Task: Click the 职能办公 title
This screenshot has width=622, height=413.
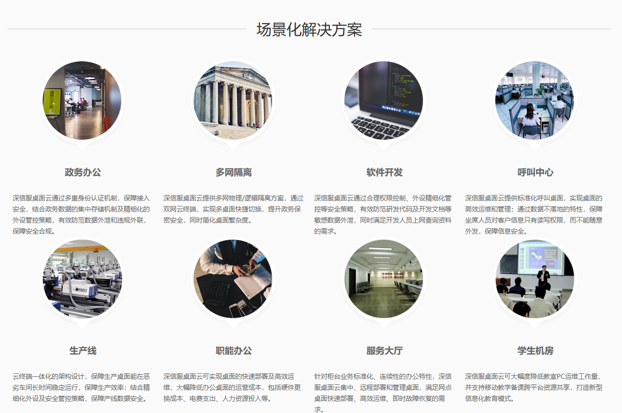Action: [x=234, y=351]
